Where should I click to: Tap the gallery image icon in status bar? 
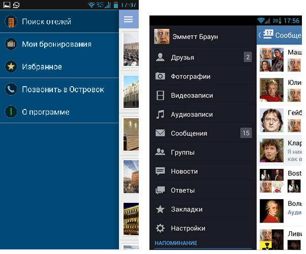pos(7,5)
